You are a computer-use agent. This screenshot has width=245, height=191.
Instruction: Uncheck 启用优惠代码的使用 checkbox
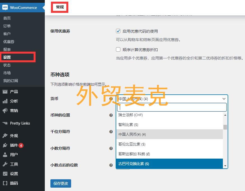(118, 31)
